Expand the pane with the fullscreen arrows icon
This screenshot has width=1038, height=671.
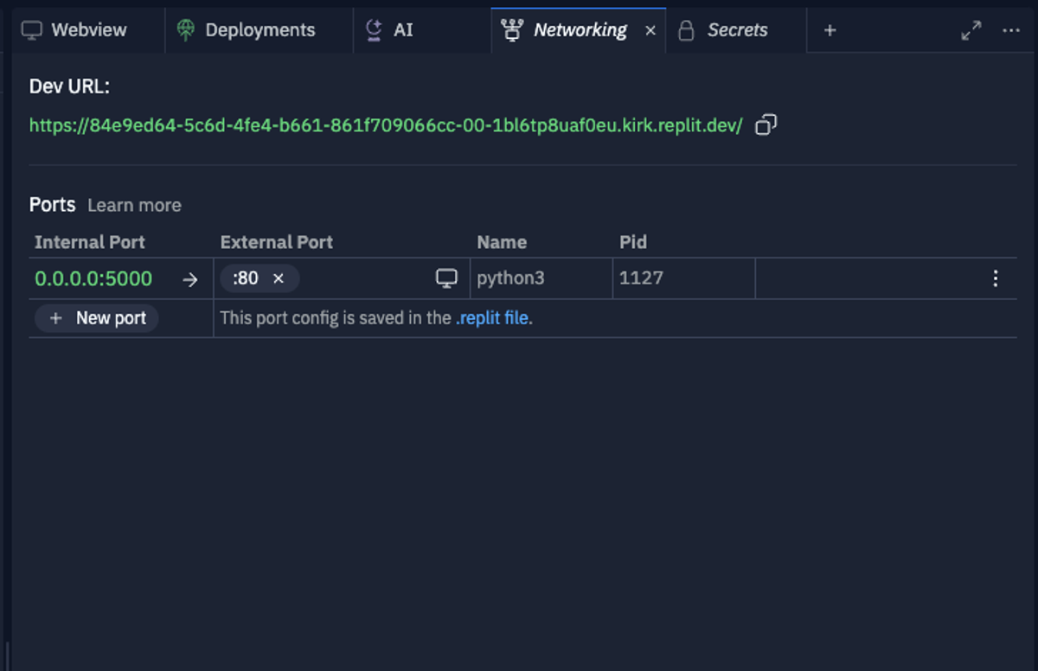click(971, 29)
